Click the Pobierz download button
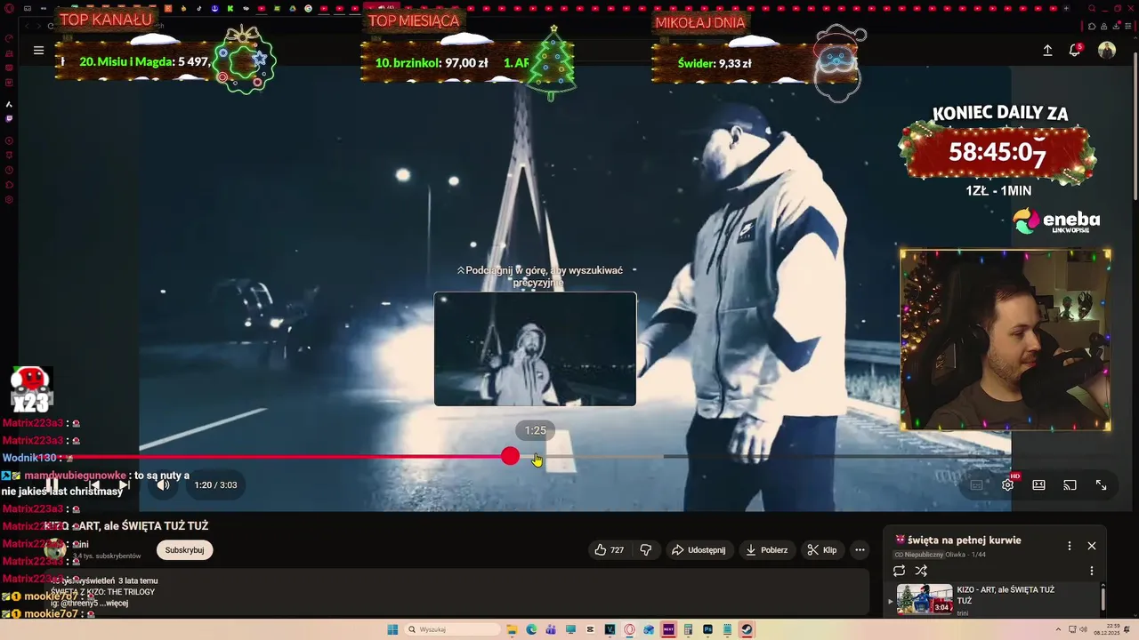The width and height of the screenshot is (1139, 640). click(767, 550)
